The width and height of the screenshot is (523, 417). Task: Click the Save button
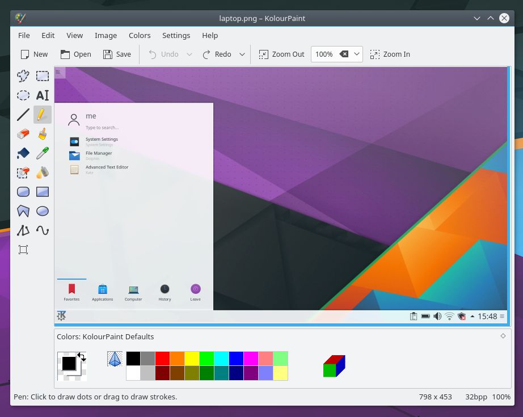click(117, 54)
